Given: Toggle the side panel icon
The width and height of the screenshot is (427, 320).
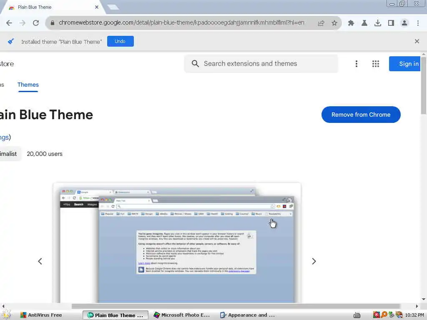Looking at the screenshot, I should (391, 23).
